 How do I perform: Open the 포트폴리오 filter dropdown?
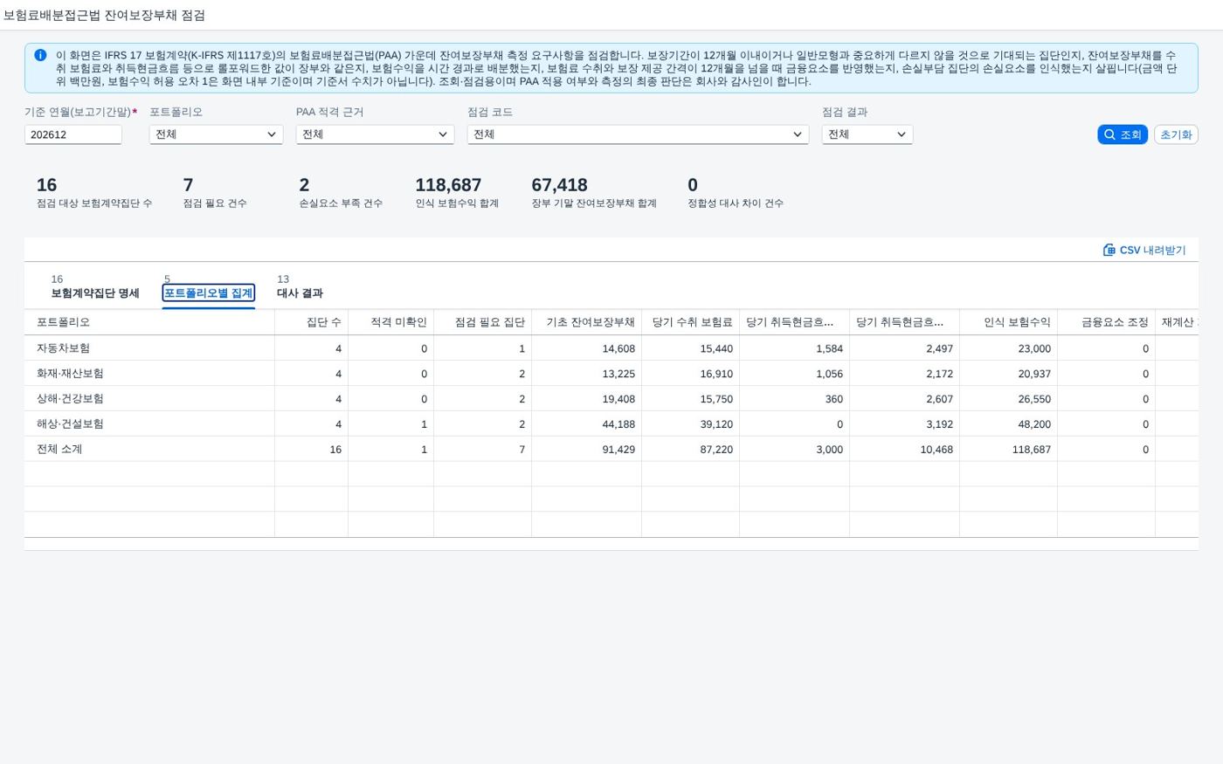click(x=216, y=134)
